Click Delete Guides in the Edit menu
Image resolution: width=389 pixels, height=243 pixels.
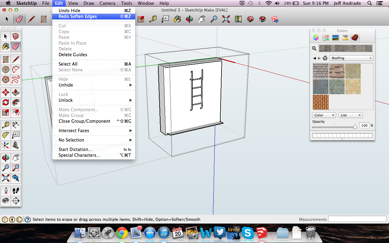pyautogui.click(x=73, y=54)
